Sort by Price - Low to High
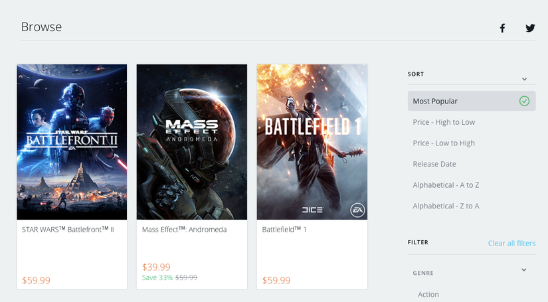Viewport: 548px width, 302px height. tap(444, 143)
